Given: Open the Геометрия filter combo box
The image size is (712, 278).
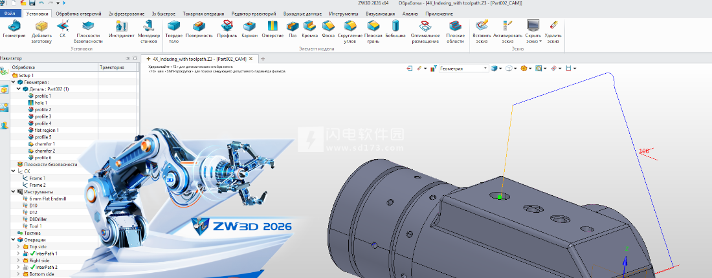Looking at the screenshot, I should 463,68.
